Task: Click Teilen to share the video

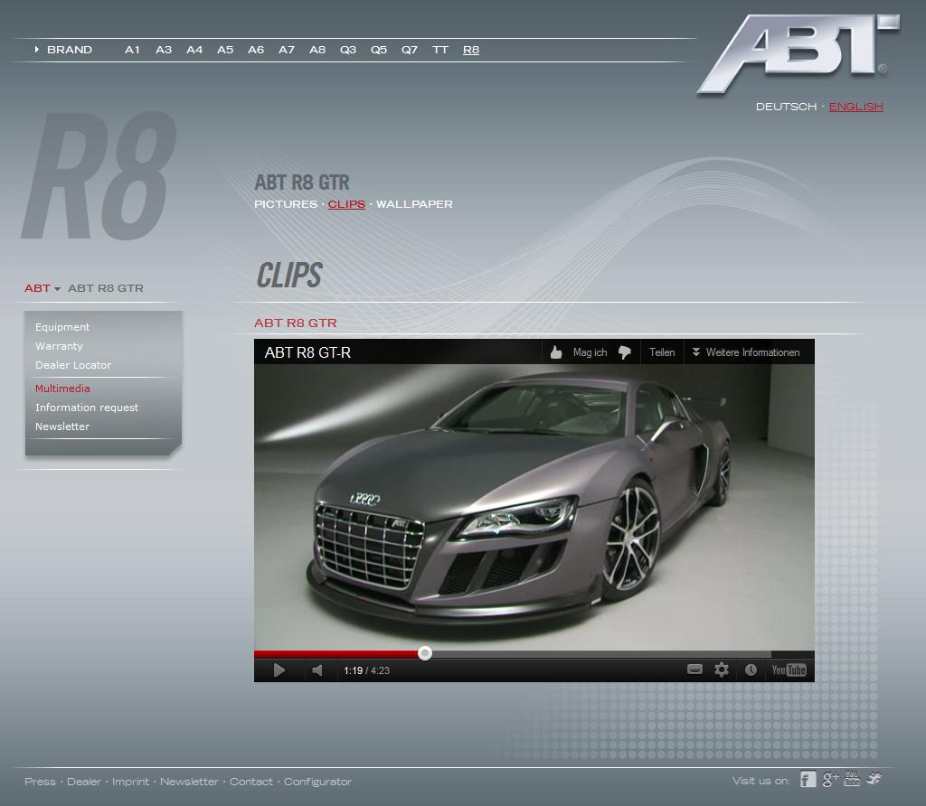Action: pos(662,352)
